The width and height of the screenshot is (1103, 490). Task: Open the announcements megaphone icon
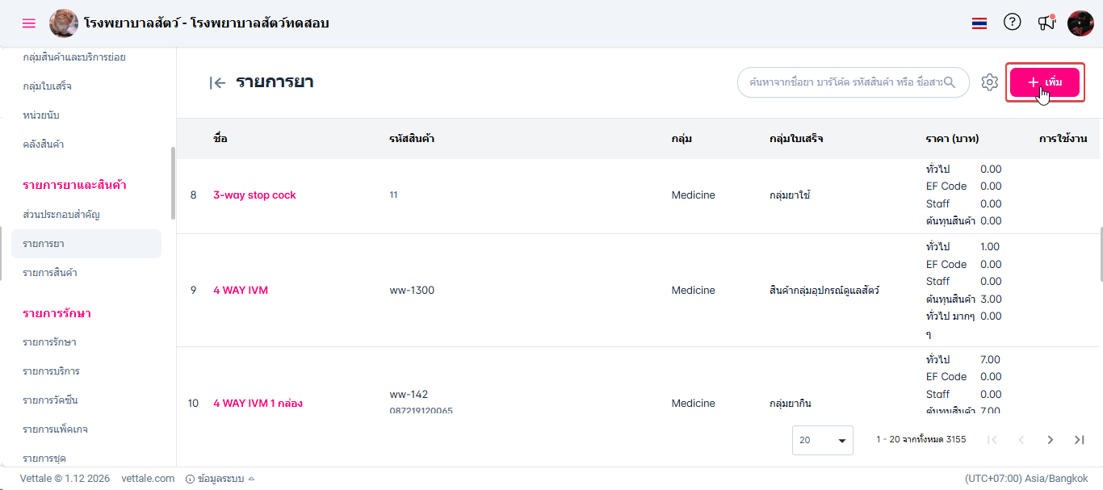1046,23
